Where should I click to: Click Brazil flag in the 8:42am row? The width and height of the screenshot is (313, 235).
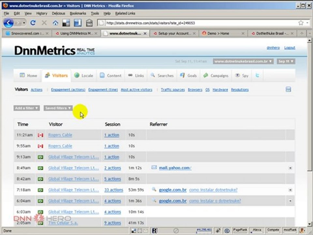click(x=40, y=179)
